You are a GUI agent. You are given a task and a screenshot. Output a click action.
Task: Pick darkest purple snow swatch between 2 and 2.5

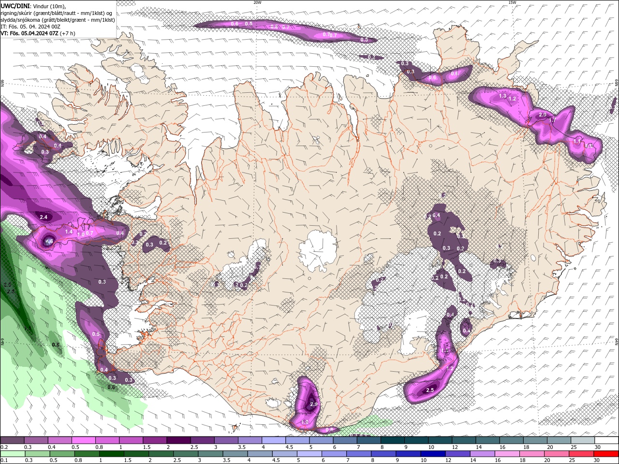pos(178,440)
